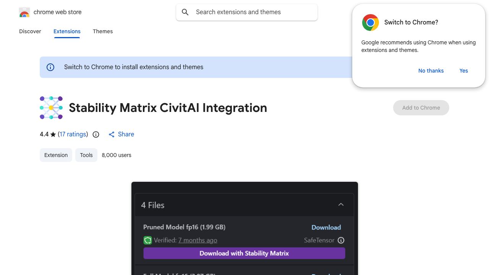Focus the Search extensions and themes field
This screenshot has height=275, width=489.
(247, 12)
